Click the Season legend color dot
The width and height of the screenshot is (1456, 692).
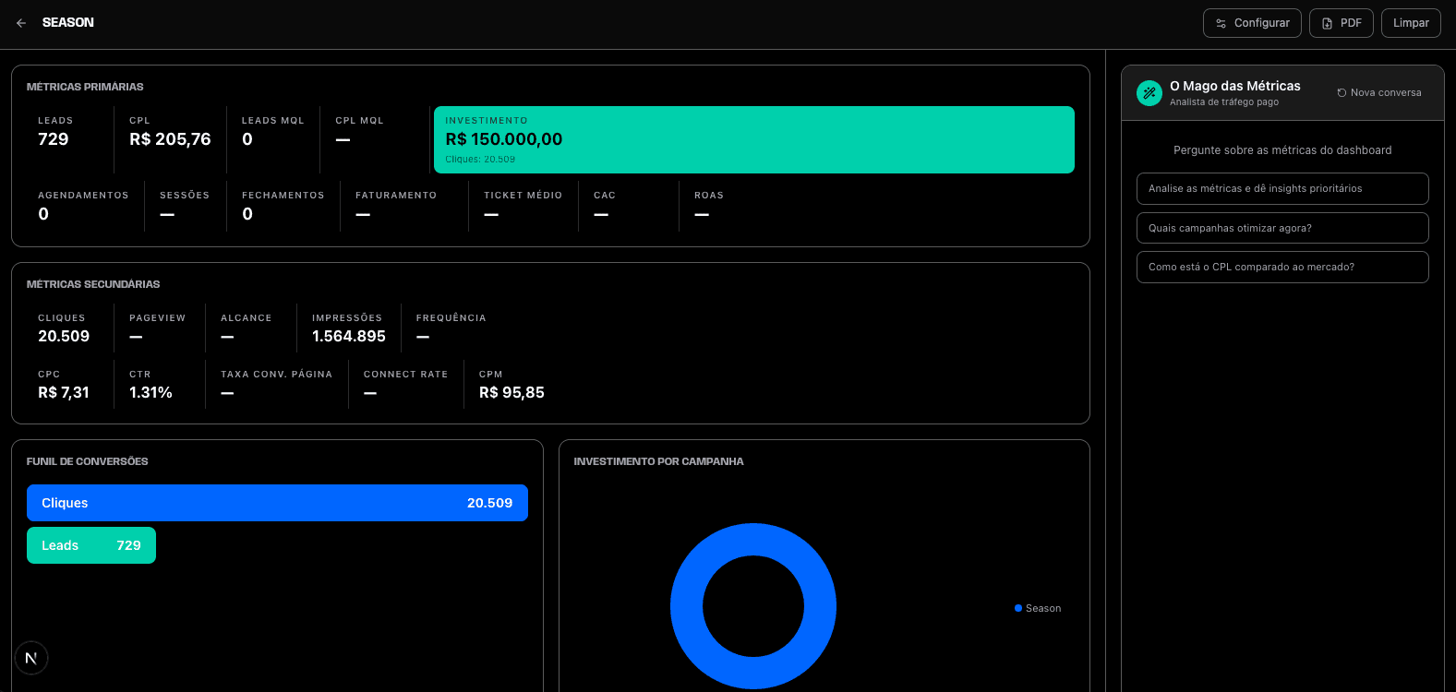tap(1018, 608)
